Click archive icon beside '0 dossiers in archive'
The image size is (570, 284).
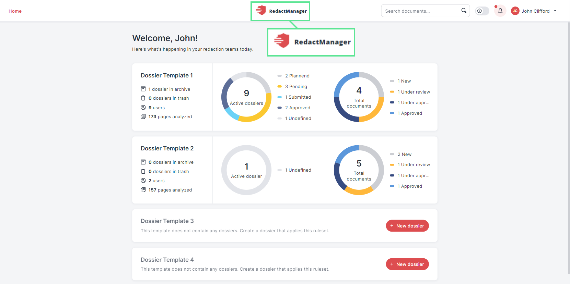click(x=143, y=162)
